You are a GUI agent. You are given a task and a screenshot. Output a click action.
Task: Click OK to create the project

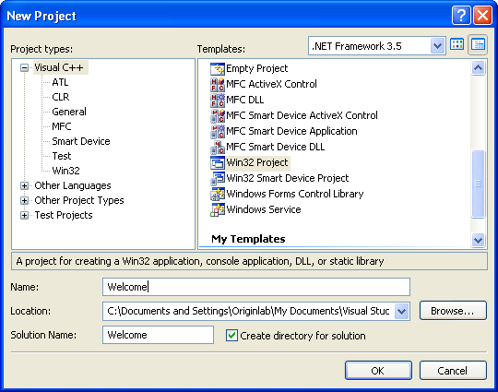[378, 371]
